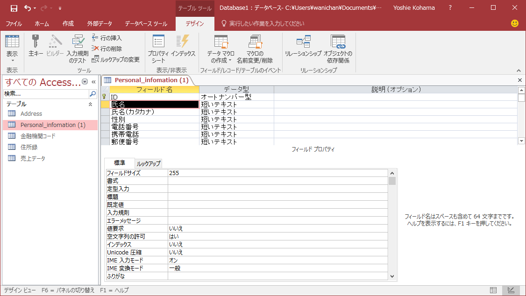526x296 pixels.
Task: Switch to Datasheet view in status bar
Action: tap(493, 290)
